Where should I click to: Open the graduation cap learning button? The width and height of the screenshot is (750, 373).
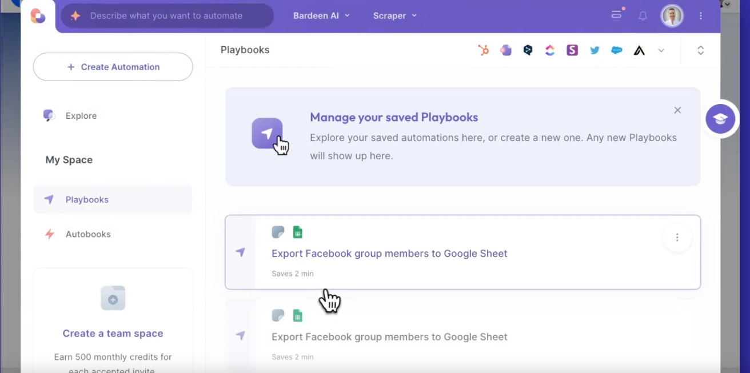(x=720, y=119)
